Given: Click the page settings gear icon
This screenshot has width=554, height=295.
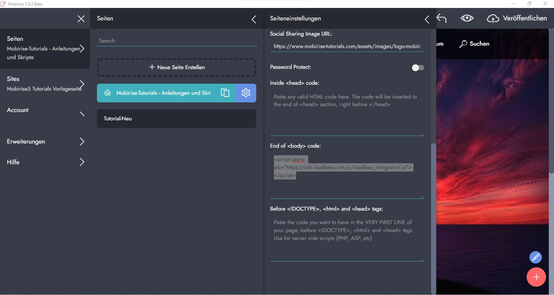Looking at the screenshot, I should tap(245, 93).
